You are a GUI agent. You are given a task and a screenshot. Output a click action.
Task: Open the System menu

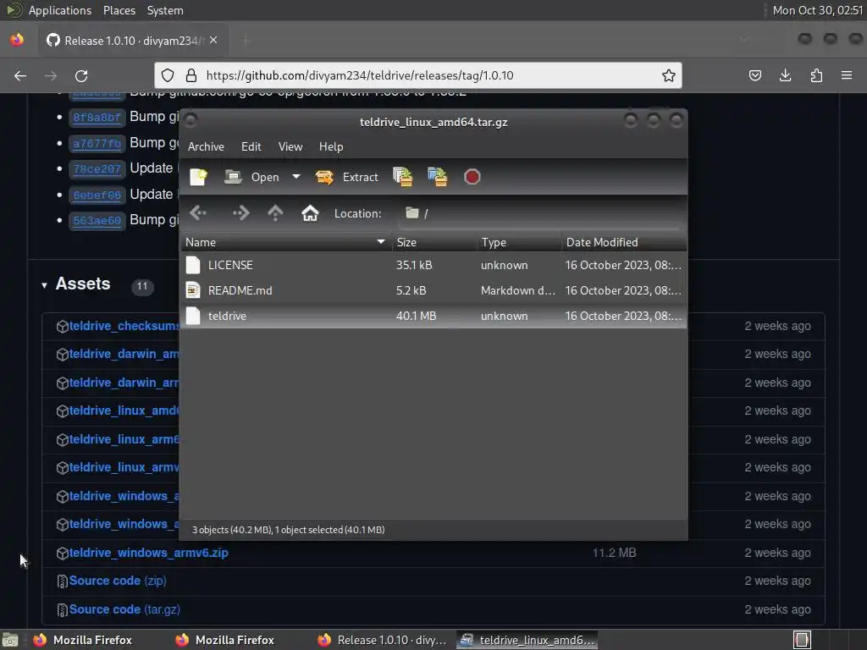165,10
